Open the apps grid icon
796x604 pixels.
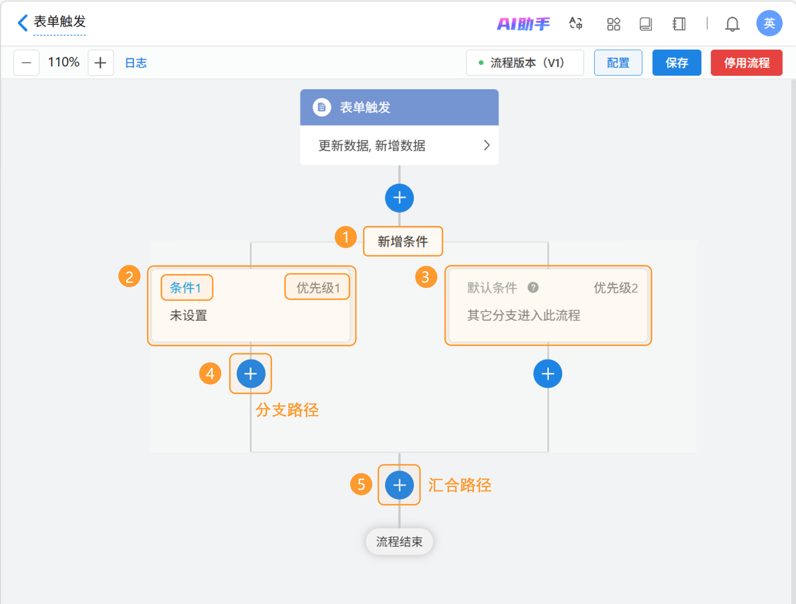click(613, 24)
